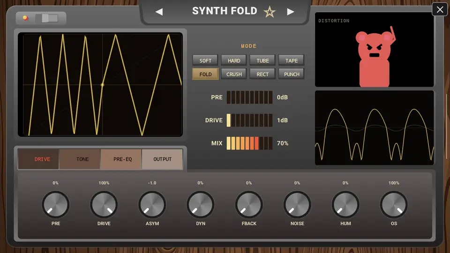Click the PRE knob
The width and height of the screenshot is (450, 253).
click(56, 205)
